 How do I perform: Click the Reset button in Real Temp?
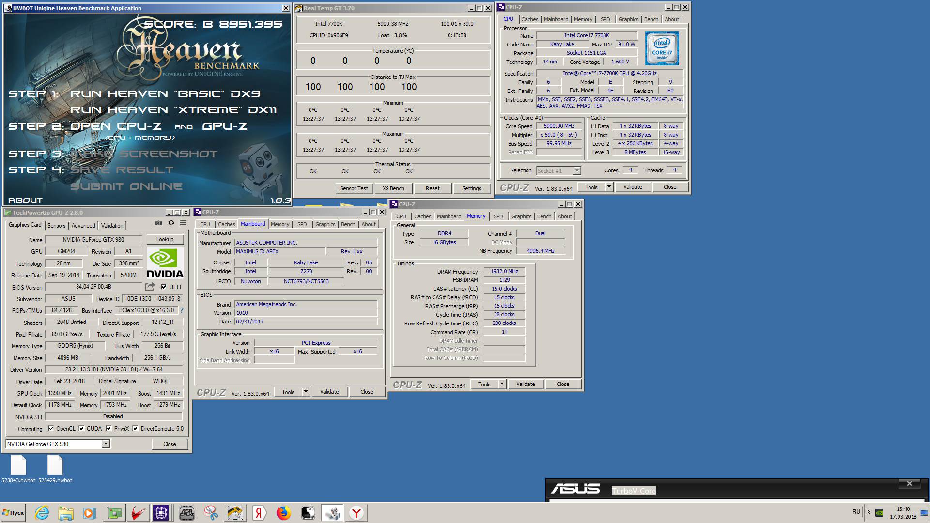tap(433, 188)
